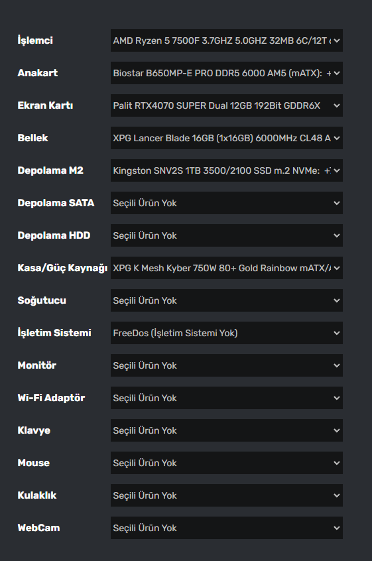The image size is (372, 561).
Task: Open the WebCam selection dropdown
Action: coord(226,528)
